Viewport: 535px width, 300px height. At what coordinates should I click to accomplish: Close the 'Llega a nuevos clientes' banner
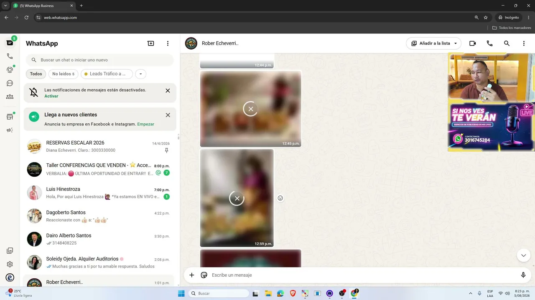(168, 115)
